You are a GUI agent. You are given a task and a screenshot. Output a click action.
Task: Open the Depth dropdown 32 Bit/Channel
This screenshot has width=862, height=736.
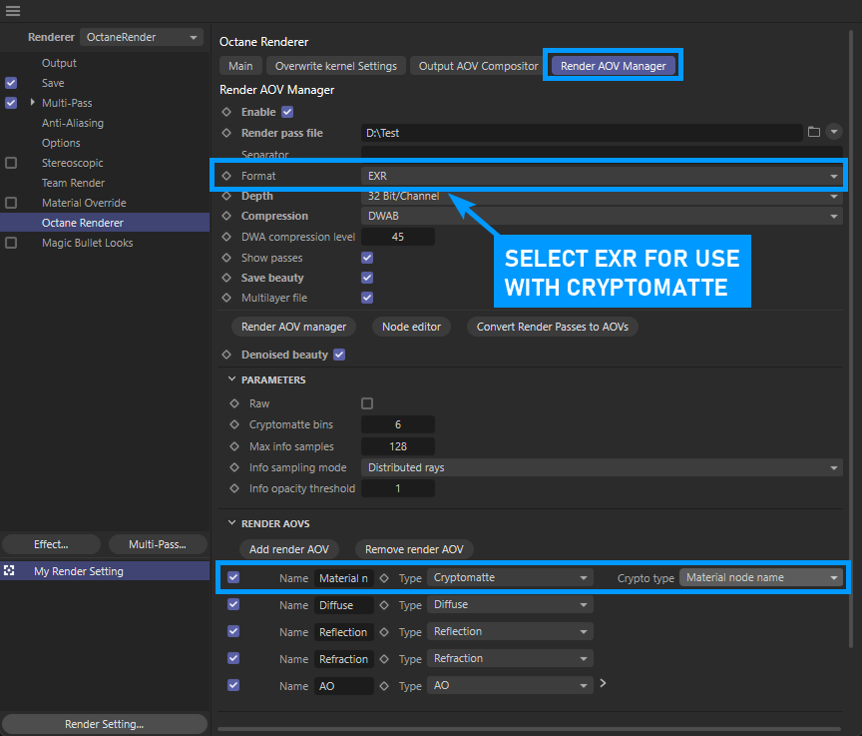tap(602, 197)
